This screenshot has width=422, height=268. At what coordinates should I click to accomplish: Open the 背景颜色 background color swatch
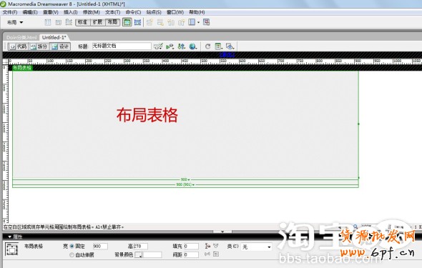tap(138, 254)
